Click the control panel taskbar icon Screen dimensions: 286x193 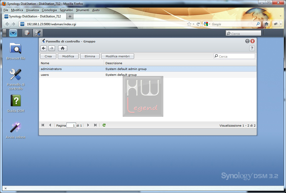pyautogui.click(x=38, y=33)
